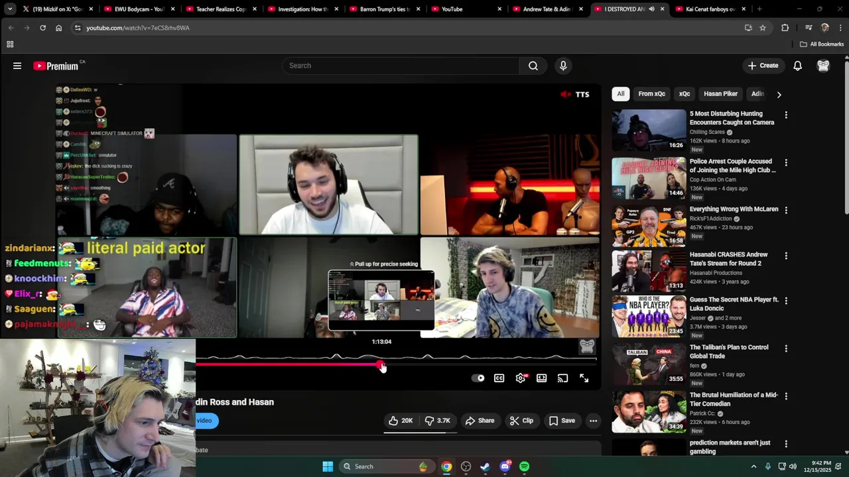The width and height of the screenshot is (849, 477).
Task: Select the All filter chip
Action: point(621,94)
